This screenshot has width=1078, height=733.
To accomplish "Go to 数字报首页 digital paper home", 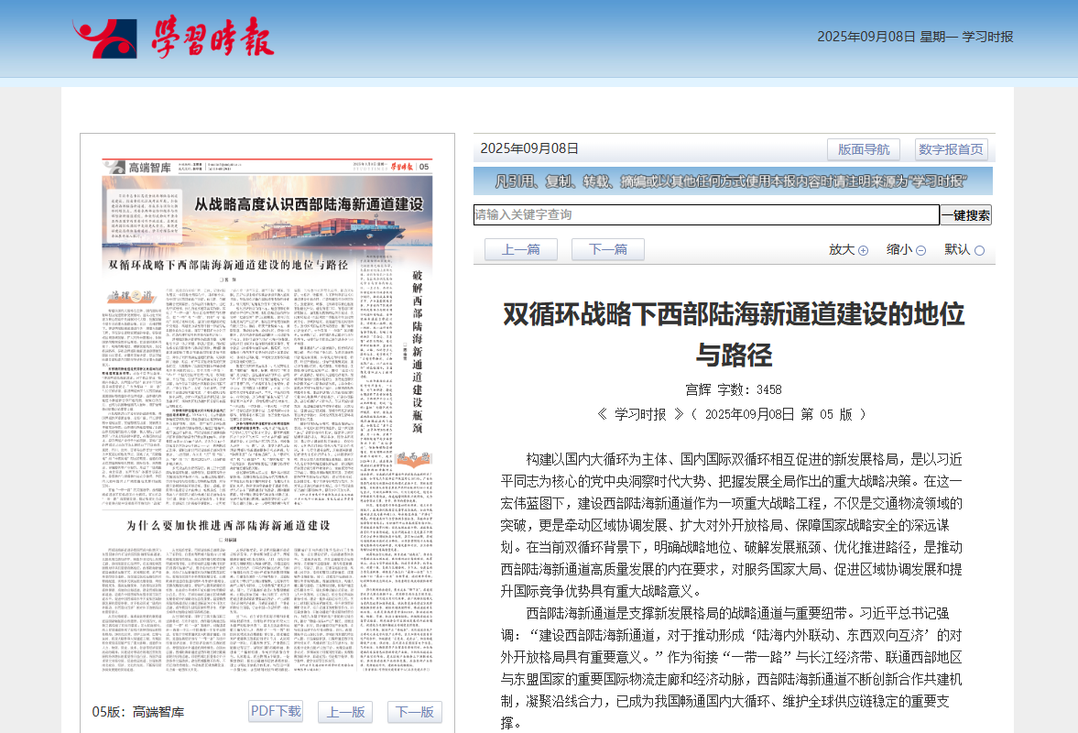I will pos(951,149).
